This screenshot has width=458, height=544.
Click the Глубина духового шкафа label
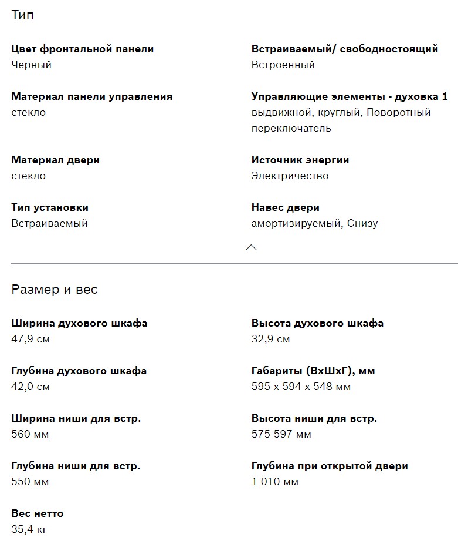click(79, 371)
